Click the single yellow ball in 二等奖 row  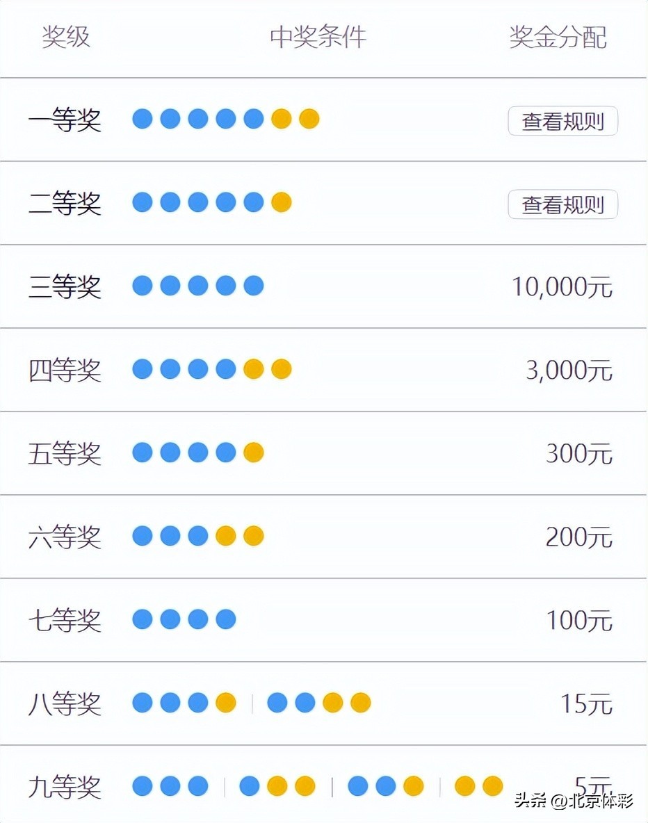point(281,202)
